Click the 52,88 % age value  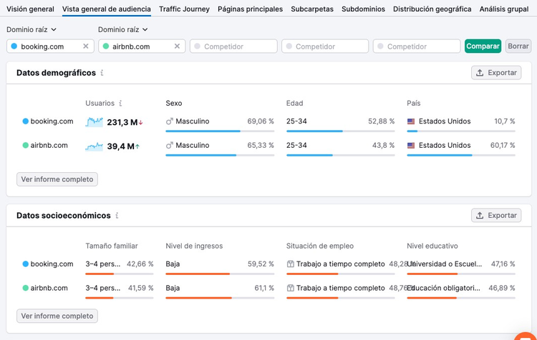[x=381, y=121]
